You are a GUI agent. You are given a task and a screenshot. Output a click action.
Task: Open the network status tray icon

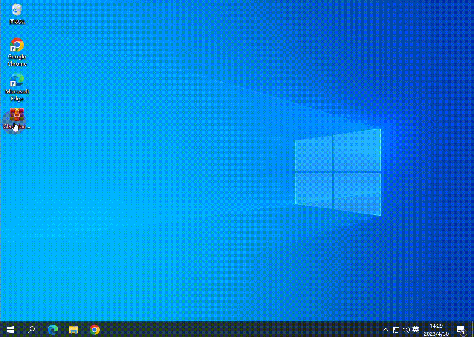pyautogui.click(x=396, y=330)
